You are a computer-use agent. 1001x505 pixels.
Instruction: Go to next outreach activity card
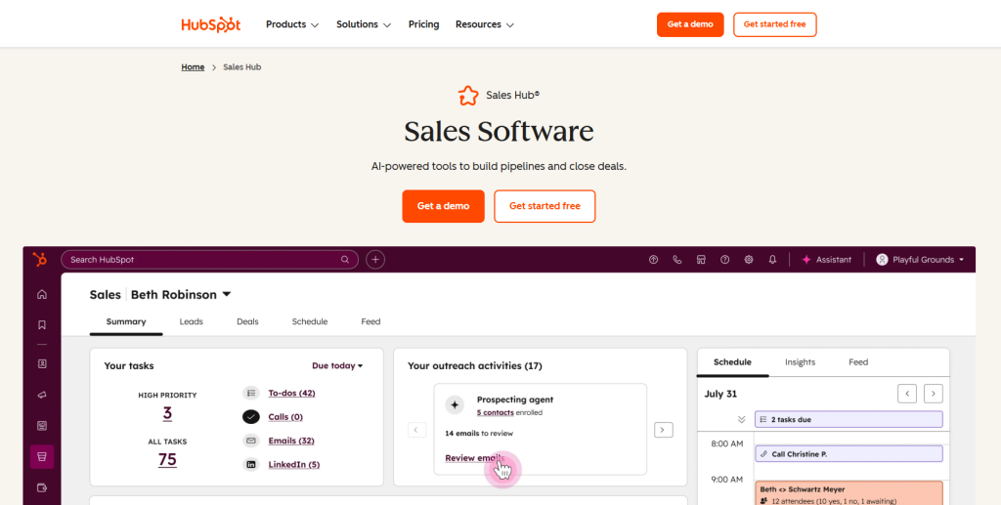pyautogui.click(x=664, y=431)
